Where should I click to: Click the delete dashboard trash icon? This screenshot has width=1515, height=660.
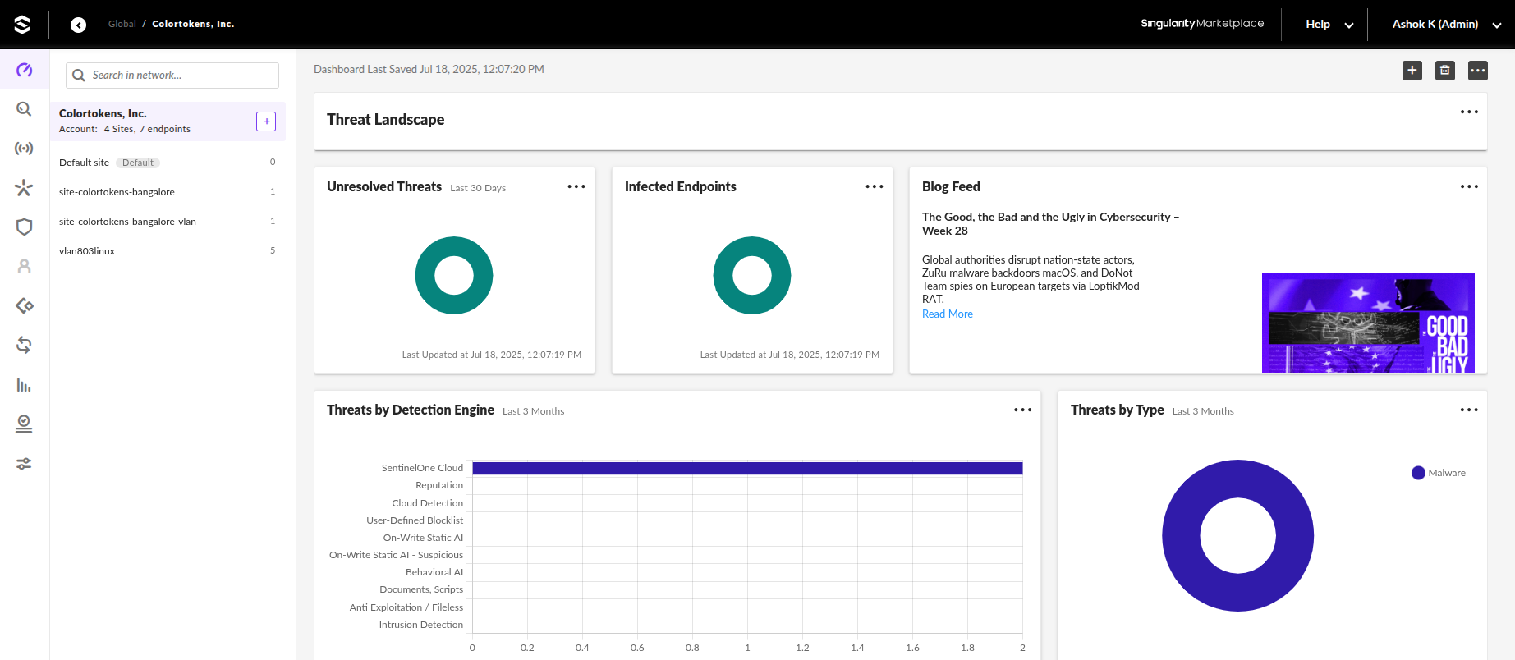pos(1444,71)
